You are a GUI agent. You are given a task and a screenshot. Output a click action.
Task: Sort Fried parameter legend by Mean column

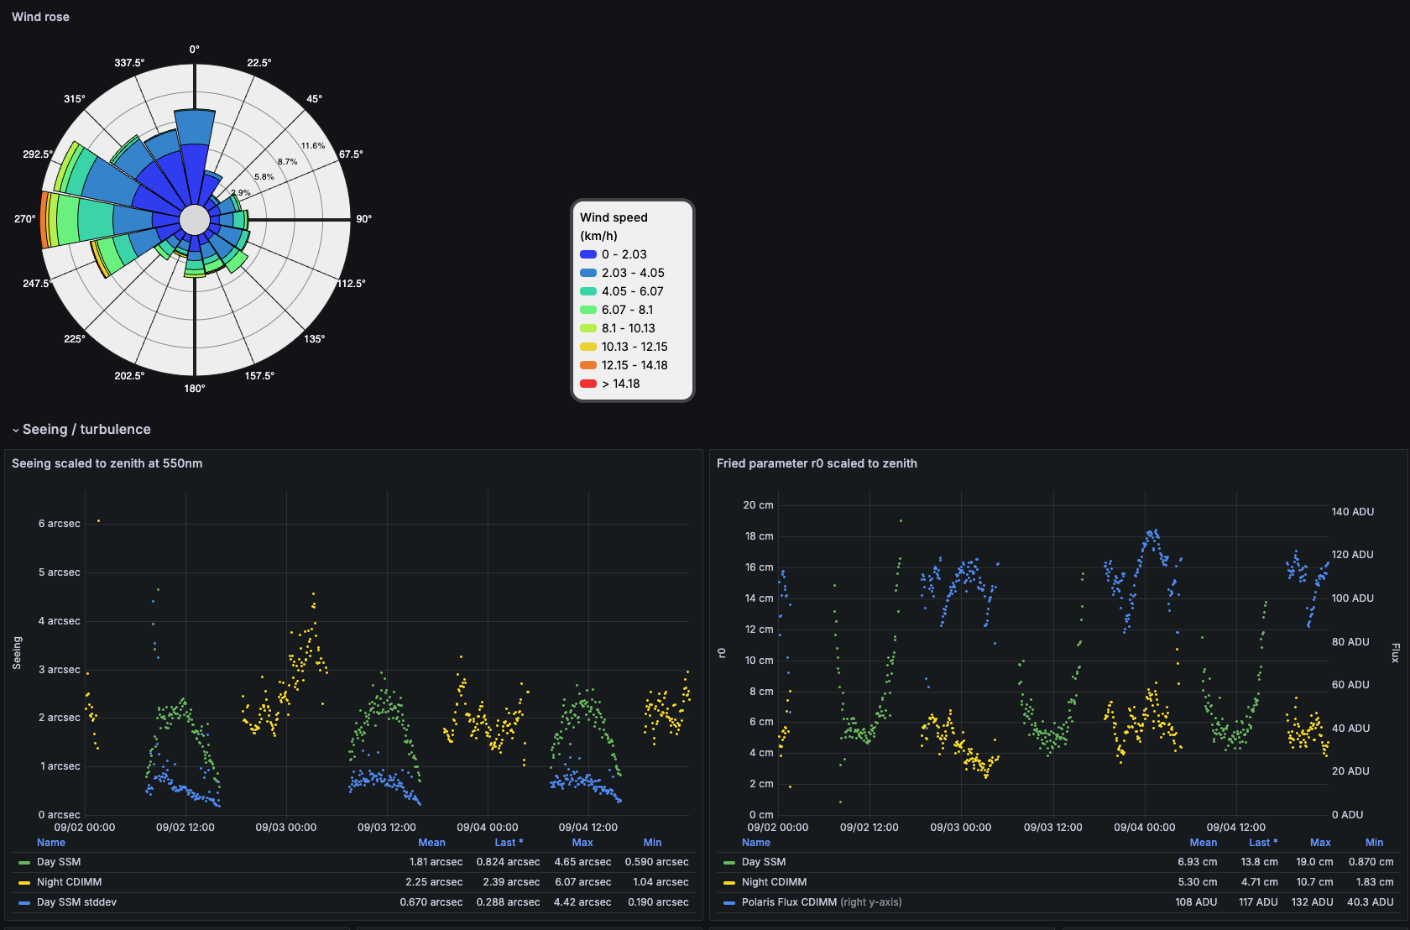(1204, 842)
